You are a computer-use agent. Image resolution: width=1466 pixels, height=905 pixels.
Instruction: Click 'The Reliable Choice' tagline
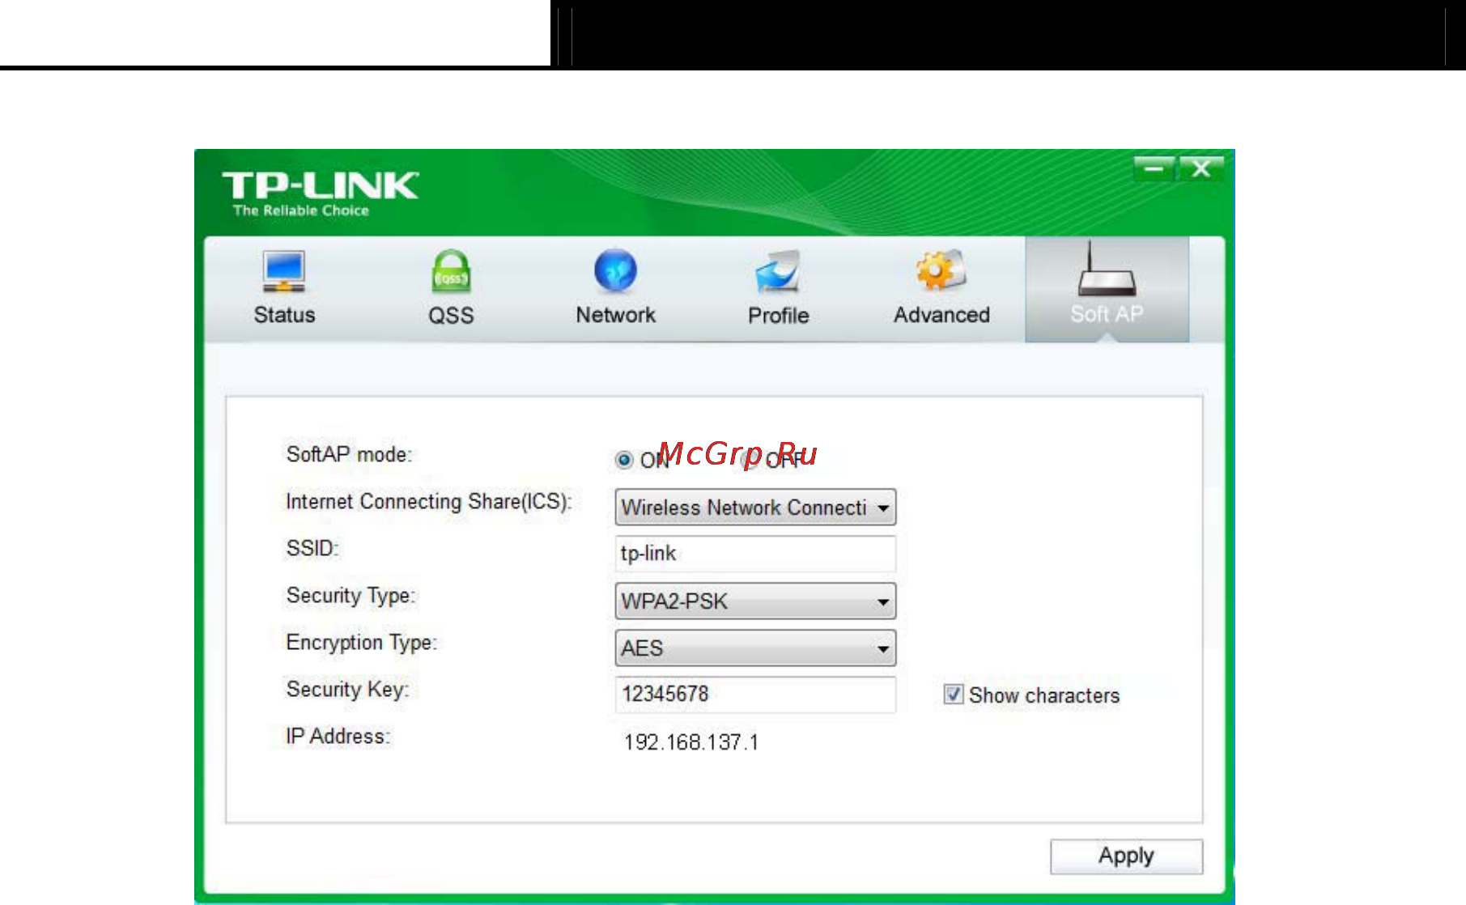pyautogui.click(x=301, y=210)
